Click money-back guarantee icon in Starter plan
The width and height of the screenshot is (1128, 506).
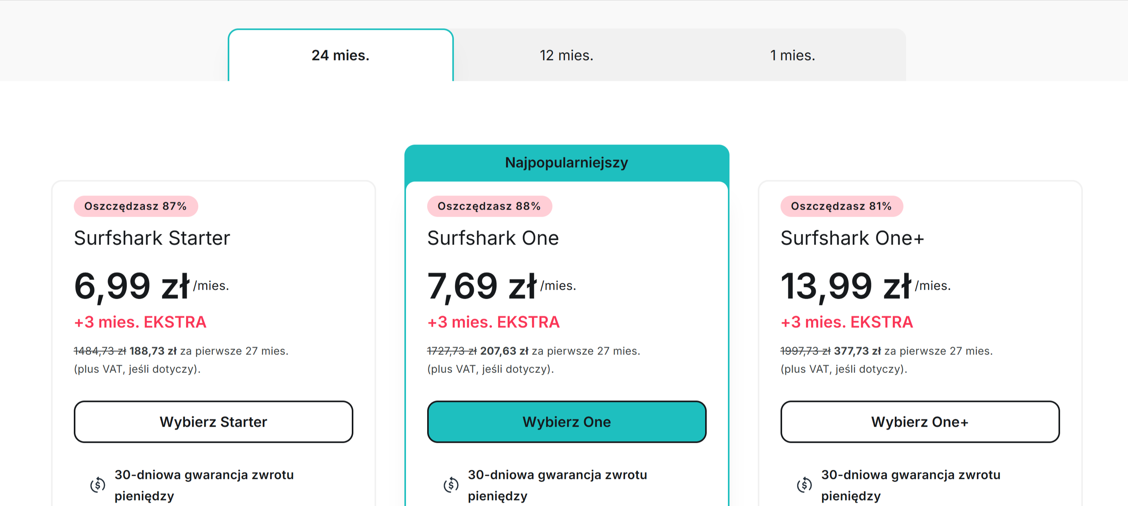pyautogui.click(x=98, y=484)
